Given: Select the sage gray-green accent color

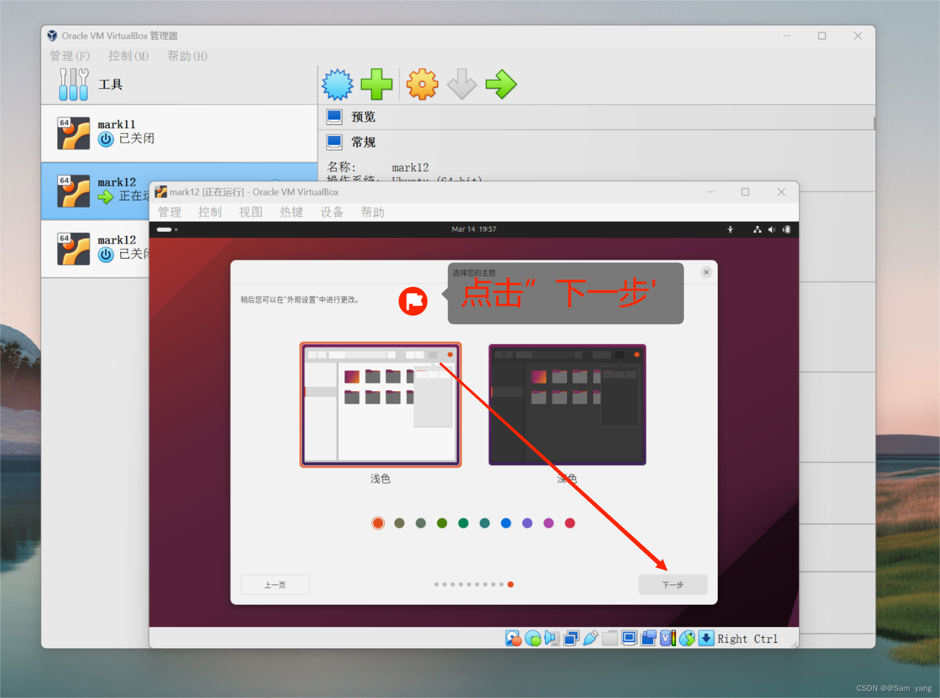Looking at the screenshot, I should [421, 523].
